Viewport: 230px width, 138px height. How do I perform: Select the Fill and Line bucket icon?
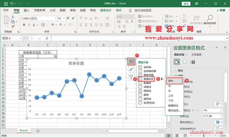click(177, 62)
